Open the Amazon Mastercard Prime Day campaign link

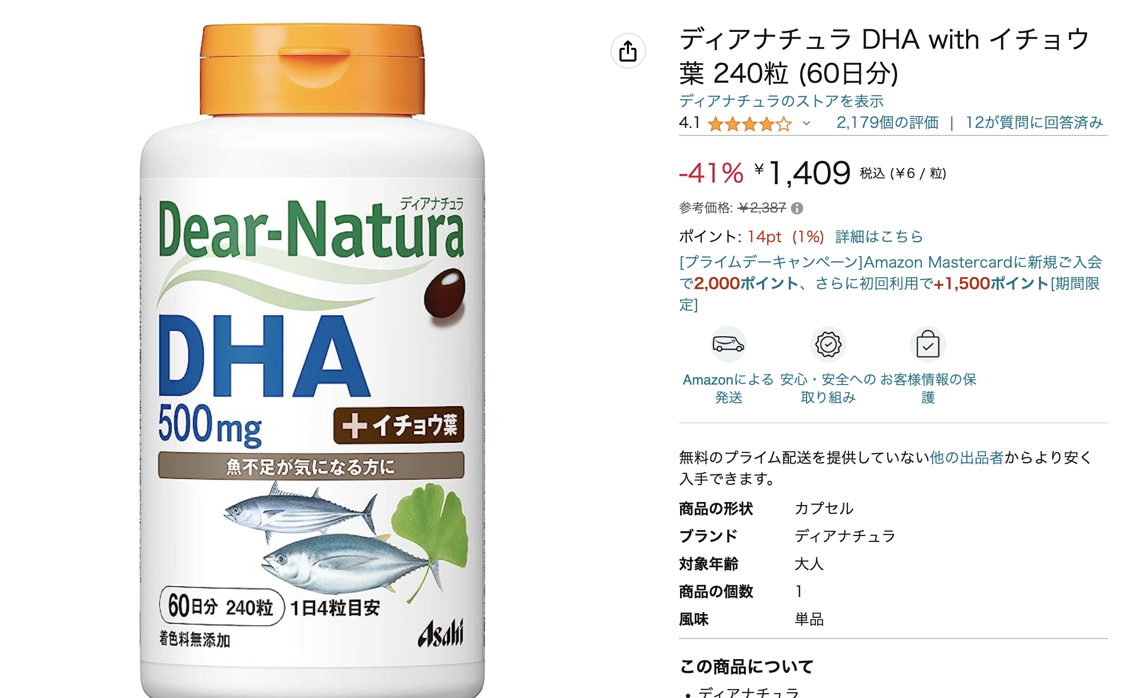[891, 283]
